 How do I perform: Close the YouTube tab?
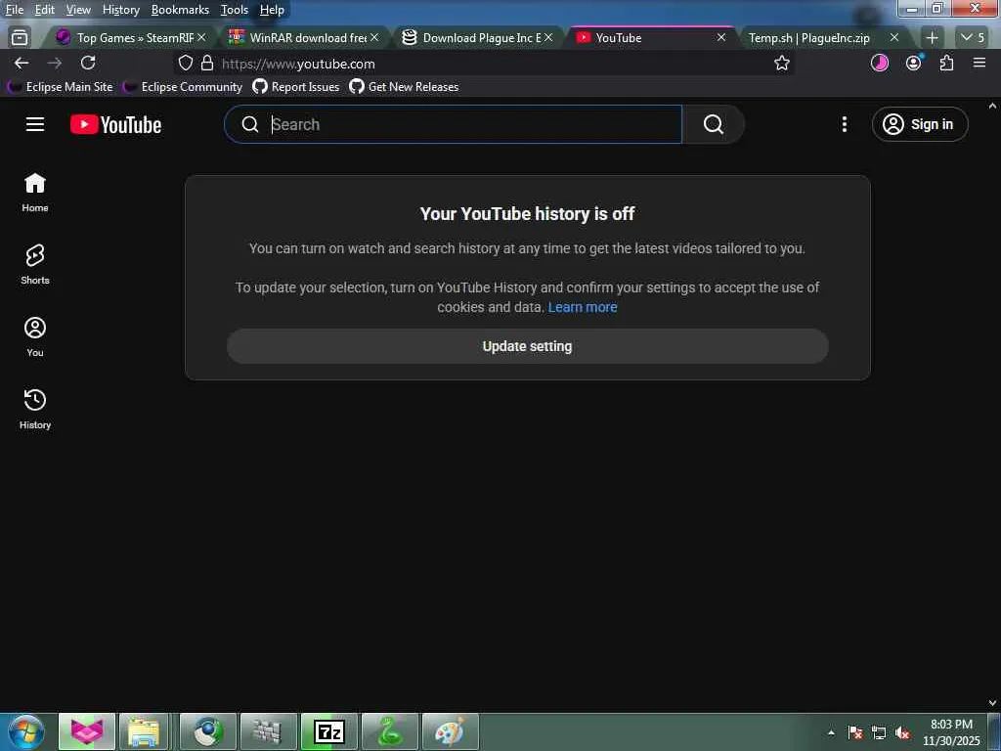point(720,38)
